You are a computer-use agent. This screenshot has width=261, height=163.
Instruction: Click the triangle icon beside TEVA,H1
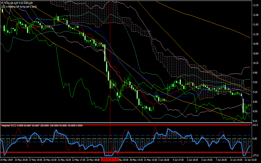(x=2, y=3)
